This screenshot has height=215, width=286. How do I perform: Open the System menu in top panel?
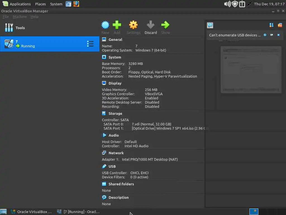56,4
